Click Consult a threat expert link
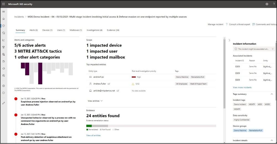The image size is (277, 144). 239,24
